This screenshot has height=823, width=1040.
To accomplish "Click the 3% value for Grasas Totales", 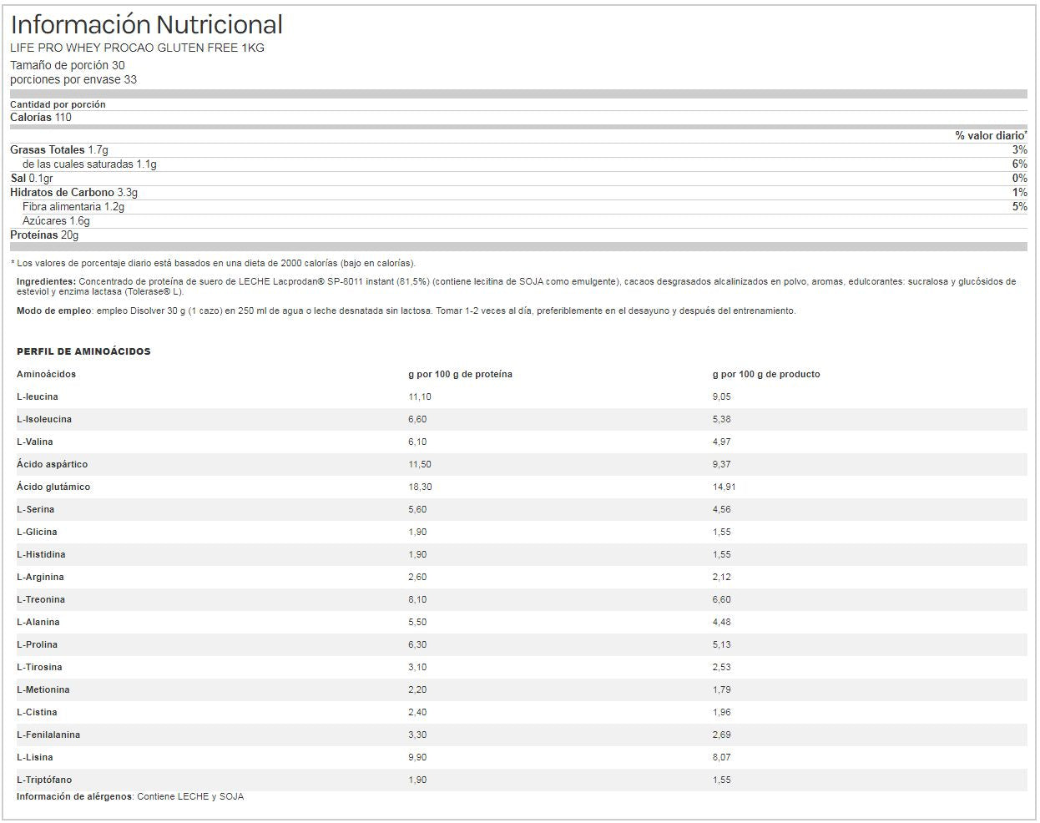I will coord(1019,150).
